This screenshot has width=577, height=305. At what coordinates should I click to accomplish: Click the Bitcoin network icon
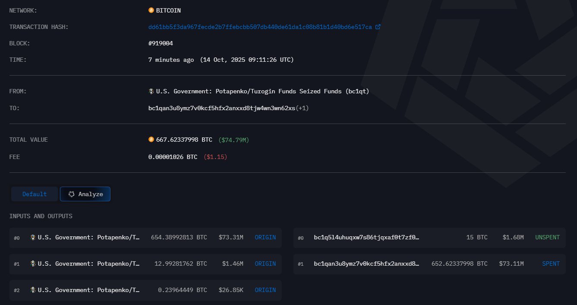(151, 10)
